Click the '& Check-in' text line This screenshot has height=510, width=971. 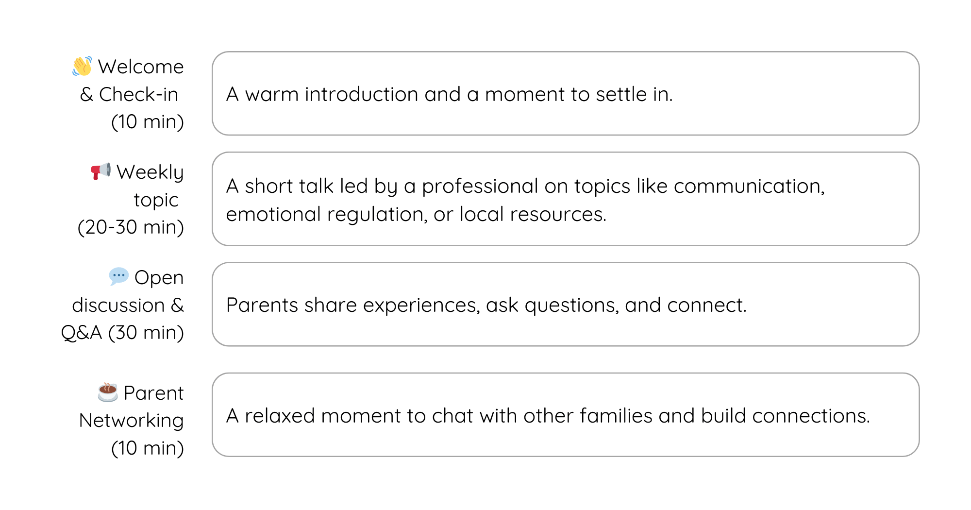click(x=129, y=94)
